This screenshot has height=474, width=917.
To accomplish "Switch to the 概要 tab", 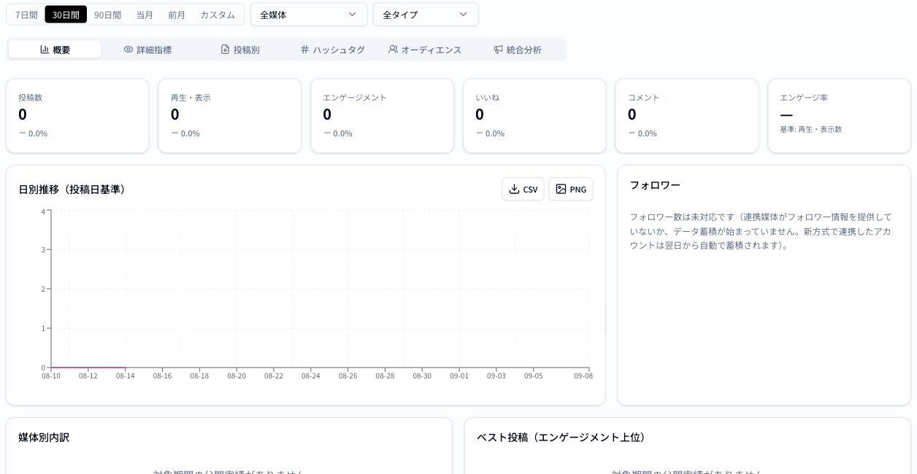I will 55,50.
